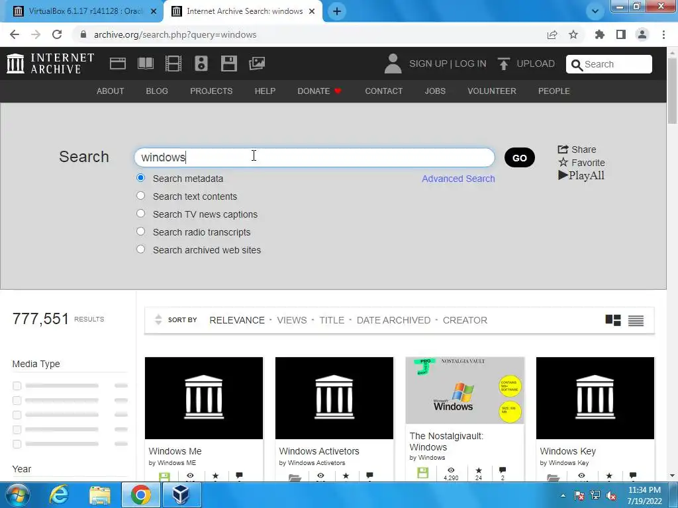The image size is (678, 508).
Task: Open the JOBS menu item
Action: pos(435,91)
